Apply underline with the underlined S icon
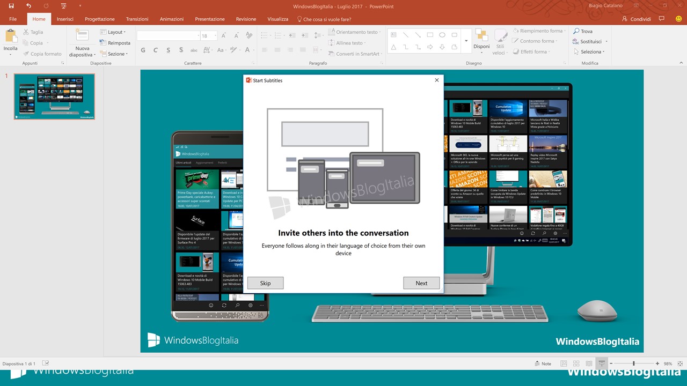Image resolution: width=687 pixels, height=386 pixels. tap(168, 50)
